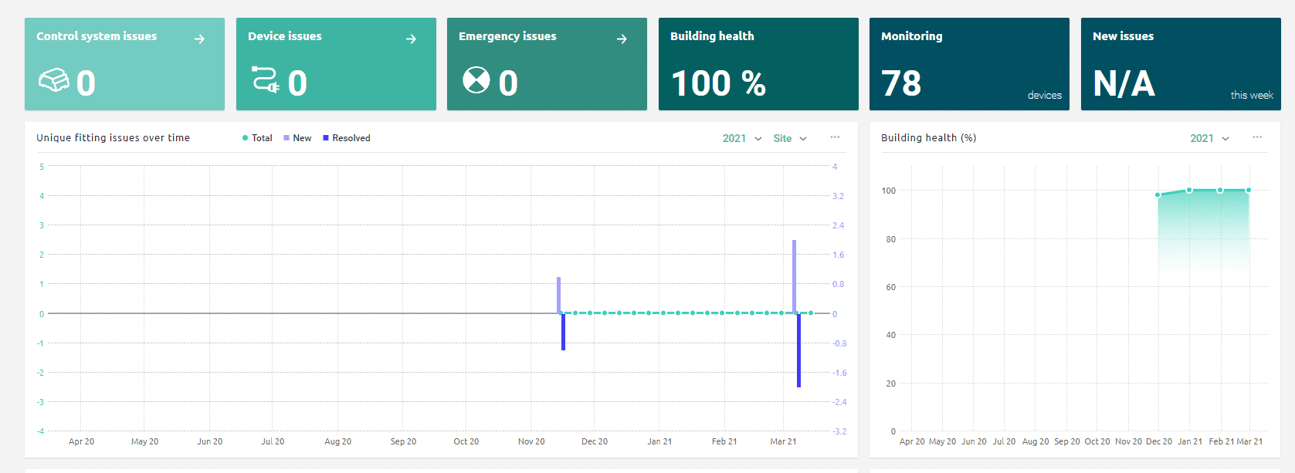Open the fitting issues chart more-options menu
This screenshot has width=1295, height=473.
pos(835,137)
